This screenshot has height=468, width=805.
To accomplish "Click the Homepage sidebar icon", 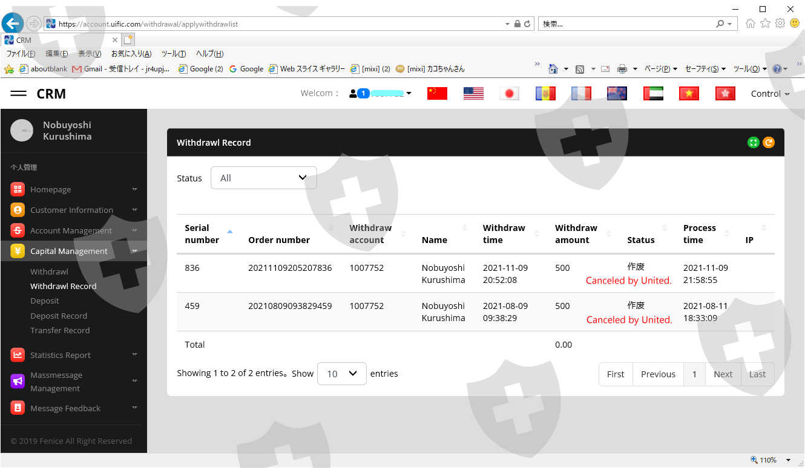I will tap(18, 189).
